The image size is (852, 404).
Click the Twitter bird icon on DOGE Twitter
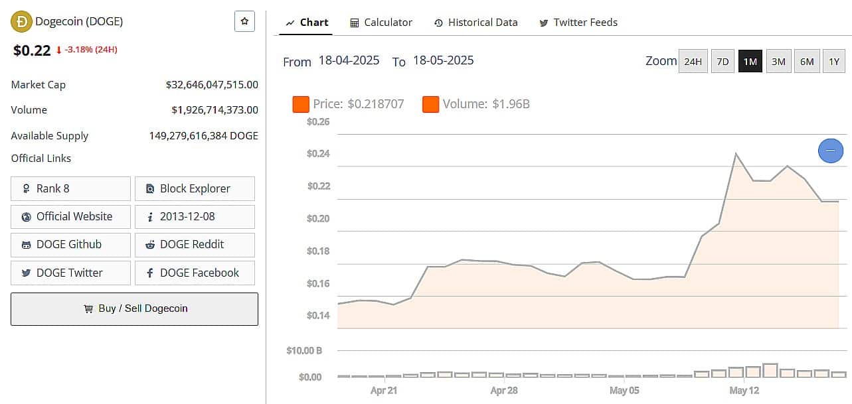click(x=25, y=273)
